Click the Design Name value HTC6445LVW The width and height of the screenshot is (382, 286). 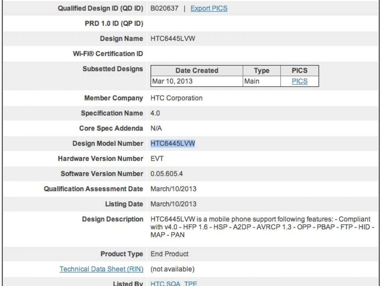pyautogui.click(x=173, y=39)
